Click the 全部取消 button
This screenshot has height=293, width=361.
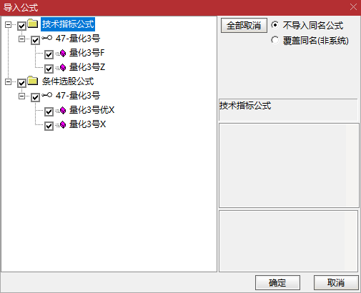(x=244, y=26)
